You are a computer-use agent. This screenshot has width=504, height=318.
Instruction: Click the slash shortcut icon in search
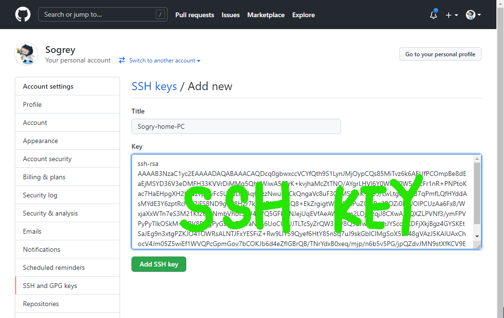(161, 14)
